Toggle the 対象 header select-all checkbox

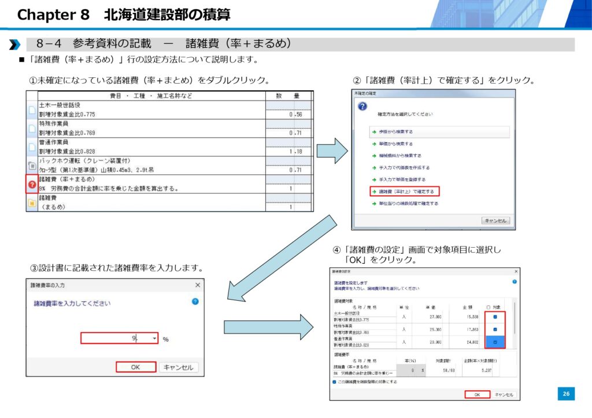point(489,307)
